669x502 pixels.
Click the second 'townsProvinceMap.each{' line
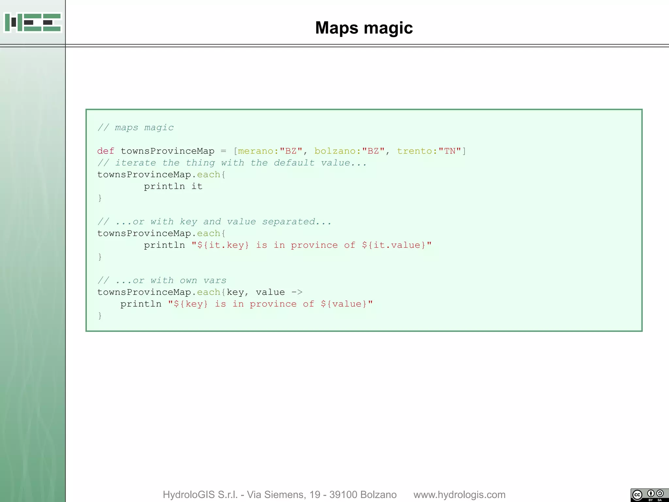[161, 233]
